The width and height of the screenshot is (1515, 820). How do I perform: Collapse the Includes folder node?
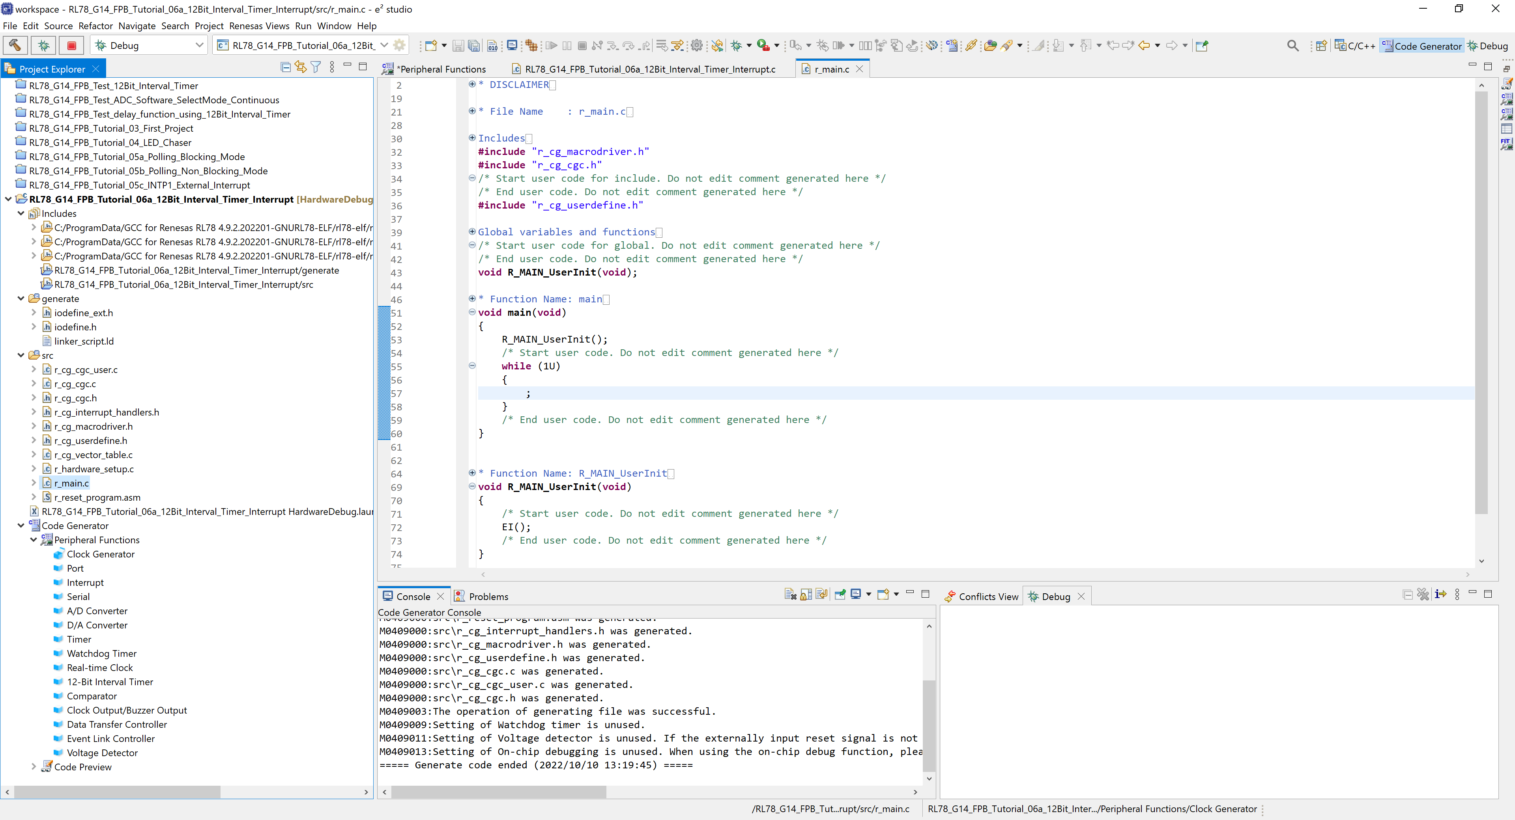tap(21, 213)
